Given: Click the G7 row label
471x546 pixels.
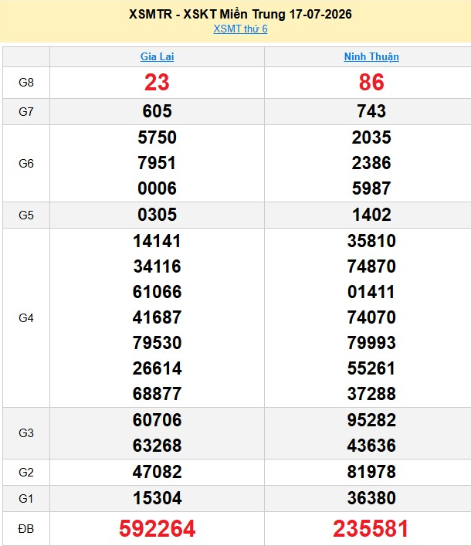Looking at the screenshot, I should 26,112.
